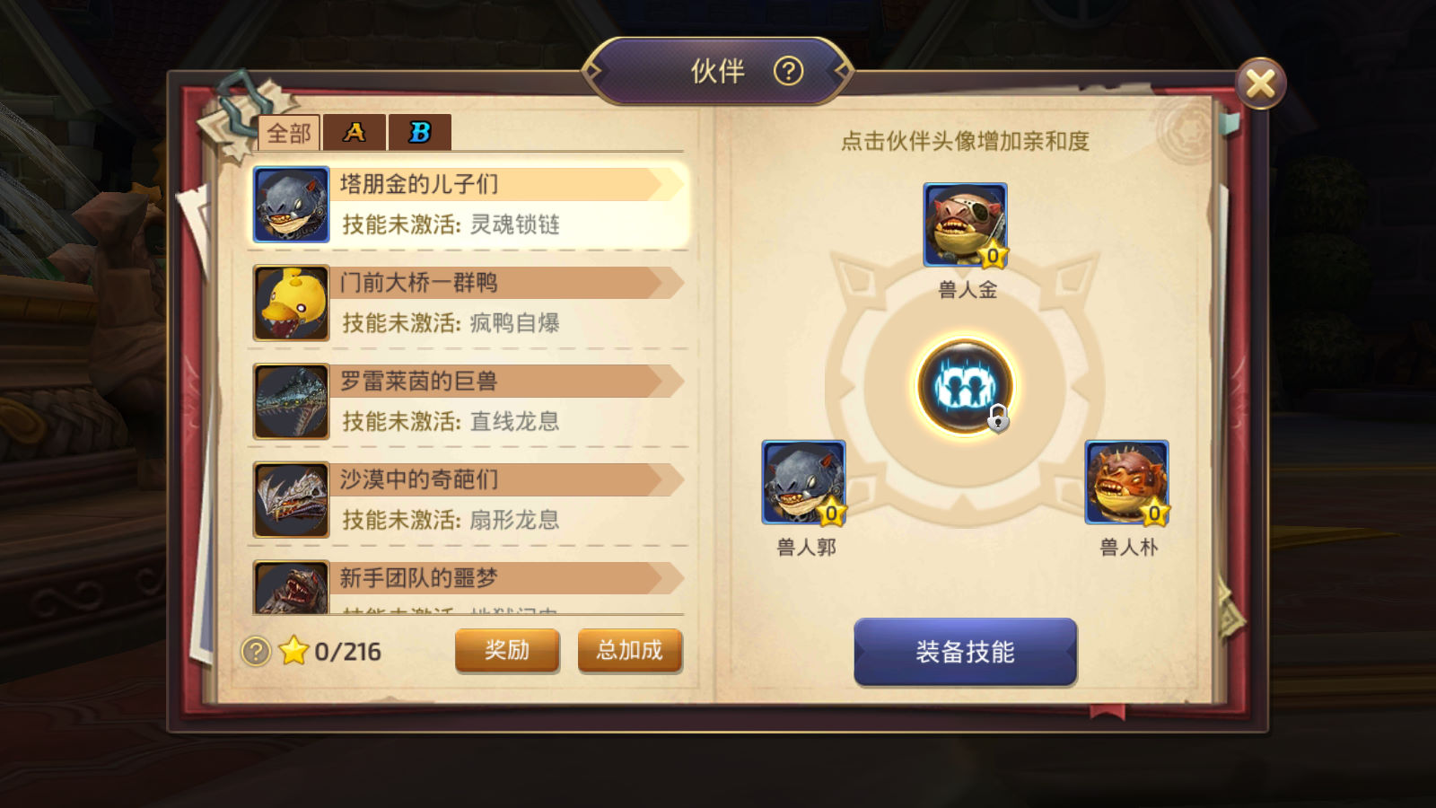Open the 总加成 total bonus button
1436x808 pixels.
point(630,651)
